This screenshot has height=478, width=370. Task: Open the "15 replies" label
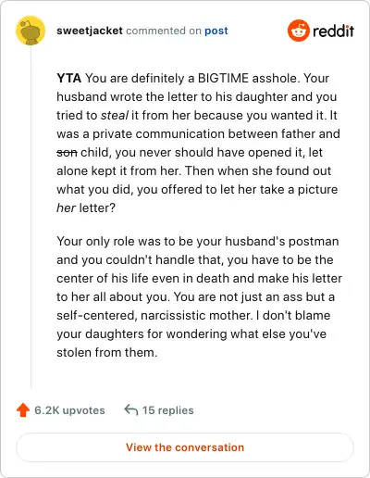(x=167, y=410)
